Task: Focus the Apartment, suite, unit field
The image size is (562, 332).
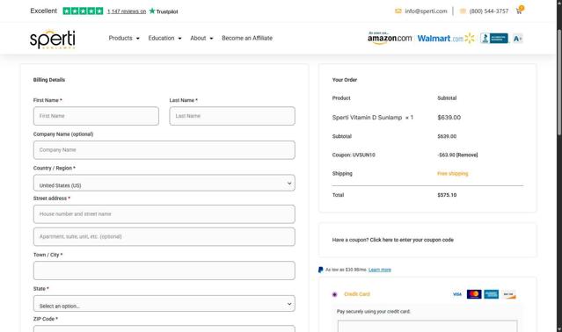Action: click(x=164, y=236)
